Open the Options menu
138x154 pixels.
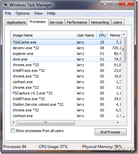(23, 13)
